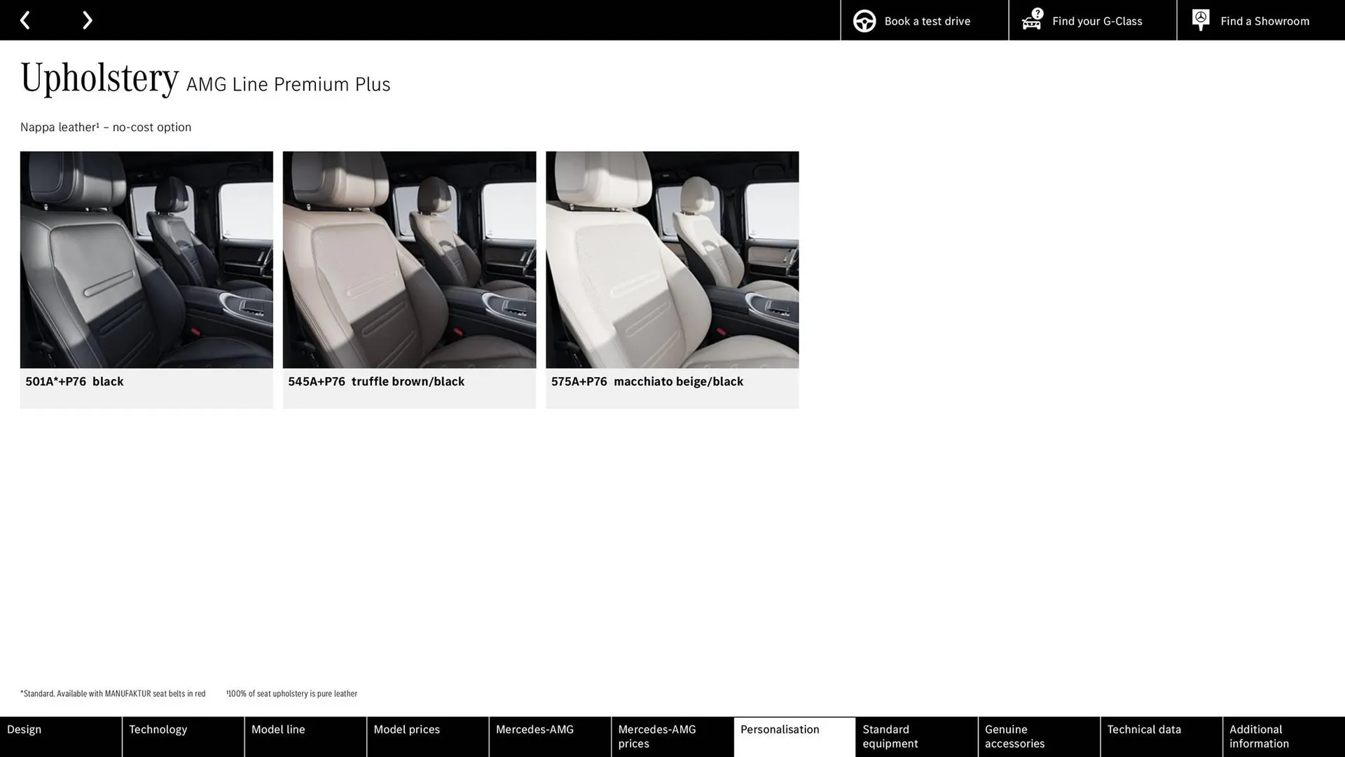Select the 501A black upholstery image
The height and width of the screenshot is (757, 1345).
[146, 259]
